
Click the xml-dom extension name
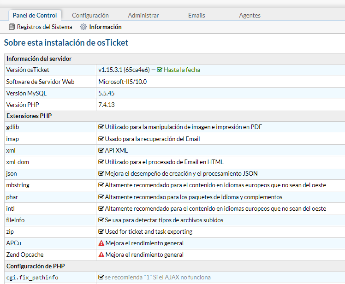coord(18,162)
